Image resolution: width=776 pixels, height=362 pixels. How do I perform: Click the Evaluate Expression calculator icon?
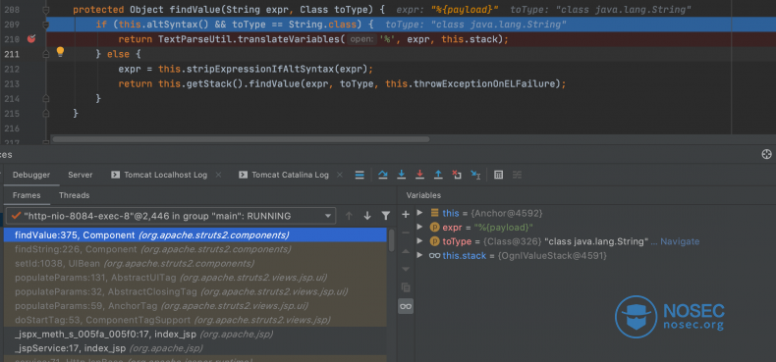click(499, 175)
